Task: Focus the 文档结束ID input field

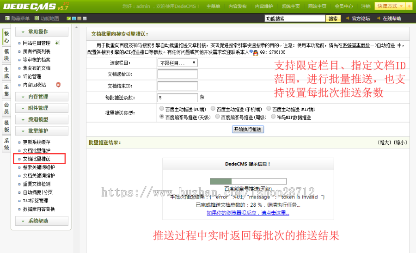Action: coord(177,86)
